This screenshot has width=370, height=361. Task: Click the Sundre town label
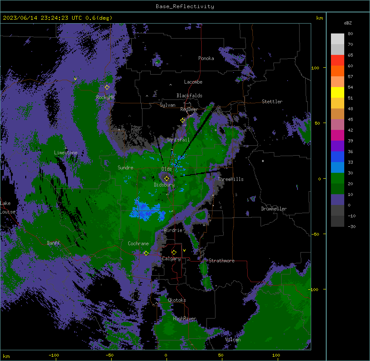pos(125,168)
